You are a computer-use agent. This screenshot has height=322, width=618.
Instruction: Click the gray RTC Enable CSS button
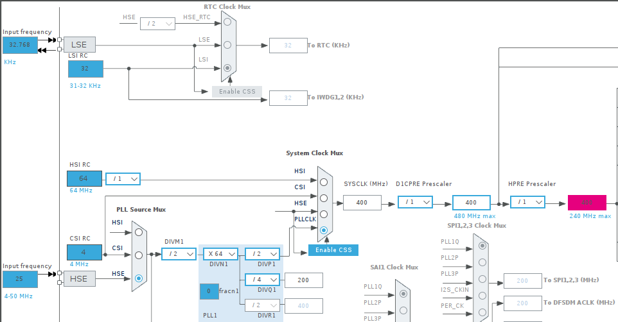pyautogui.click(x=237, y=92)
